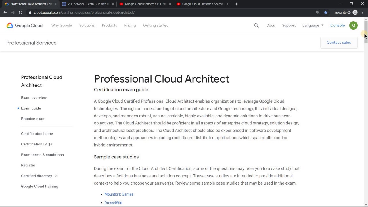The width and height of the screenshot is (368, 207).
Task: Click the browser forward arrow
Action: click(13, 12)
